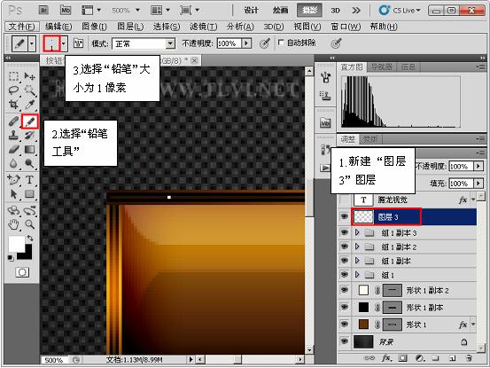Select the Quick Selection tool
The image size is (490, 368).
click(x=30, y=90)
